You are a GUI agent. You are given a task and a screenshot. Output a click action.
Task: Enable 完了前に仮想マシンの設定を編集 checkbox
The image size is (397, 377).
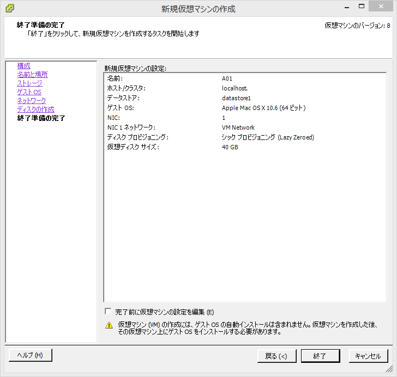coord(108,311)
